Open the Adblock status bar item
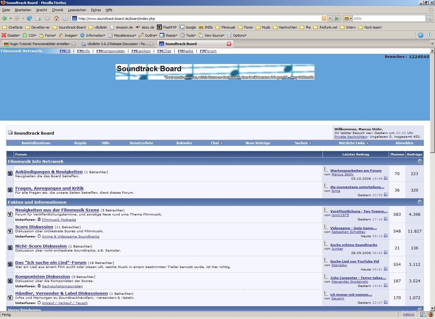This screenshot has width=435, height=319. 408,315
